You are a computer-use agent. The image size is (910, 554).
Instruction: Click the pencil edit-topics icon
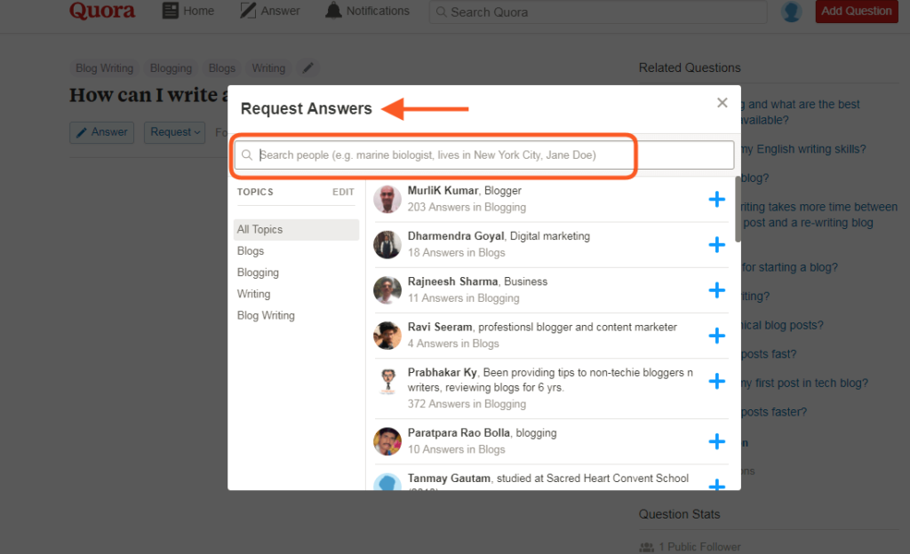[x=308, y=67]
